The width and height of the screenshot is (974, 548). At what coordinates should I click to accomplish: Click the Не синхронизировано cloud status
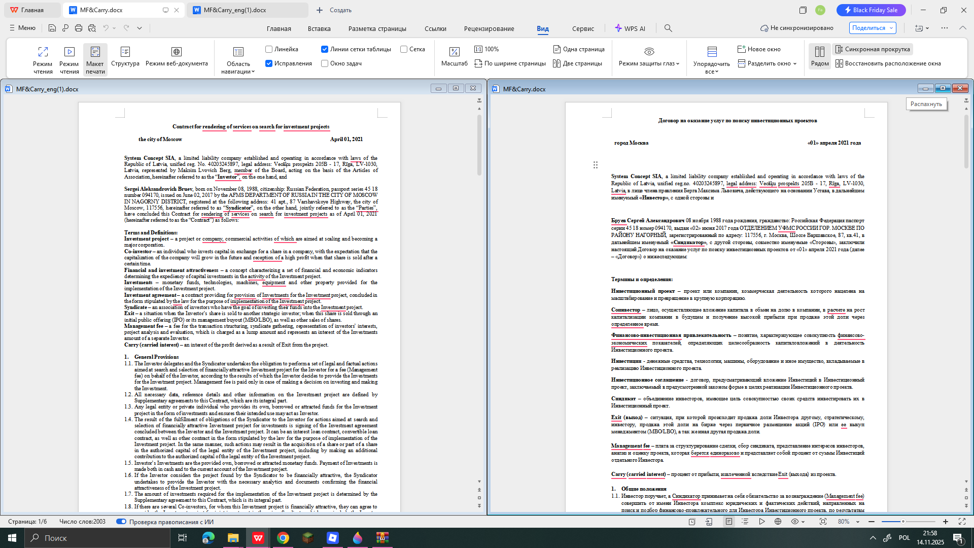click(x=797, y=28)
